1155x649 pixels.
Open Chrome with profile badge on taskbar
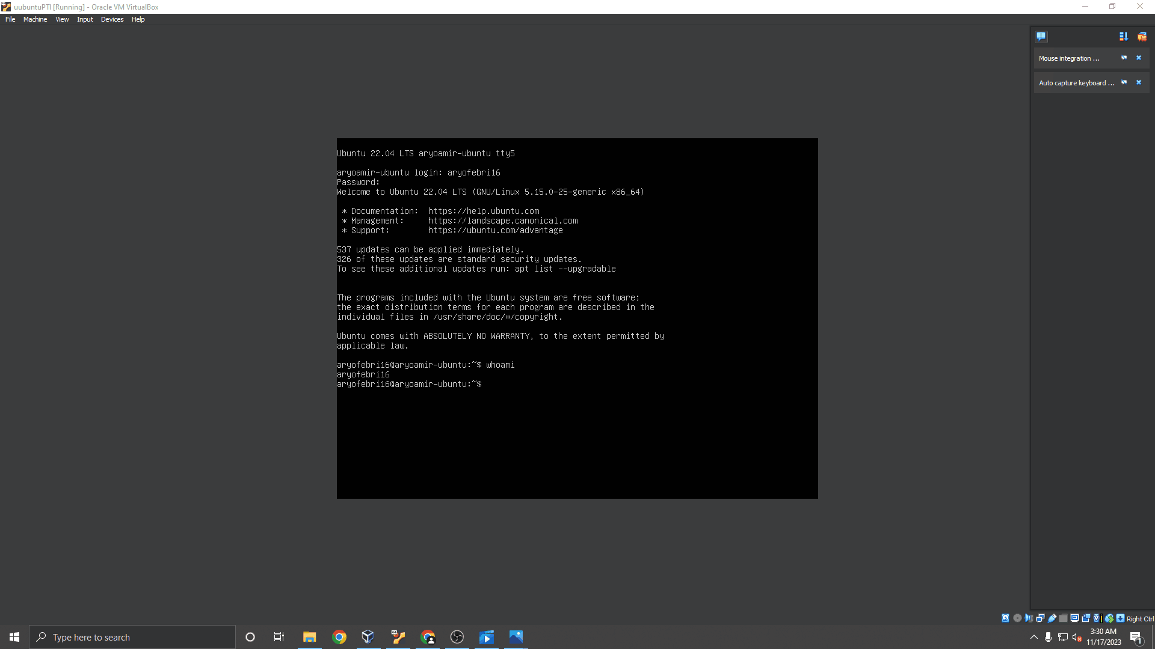point(428,637)
